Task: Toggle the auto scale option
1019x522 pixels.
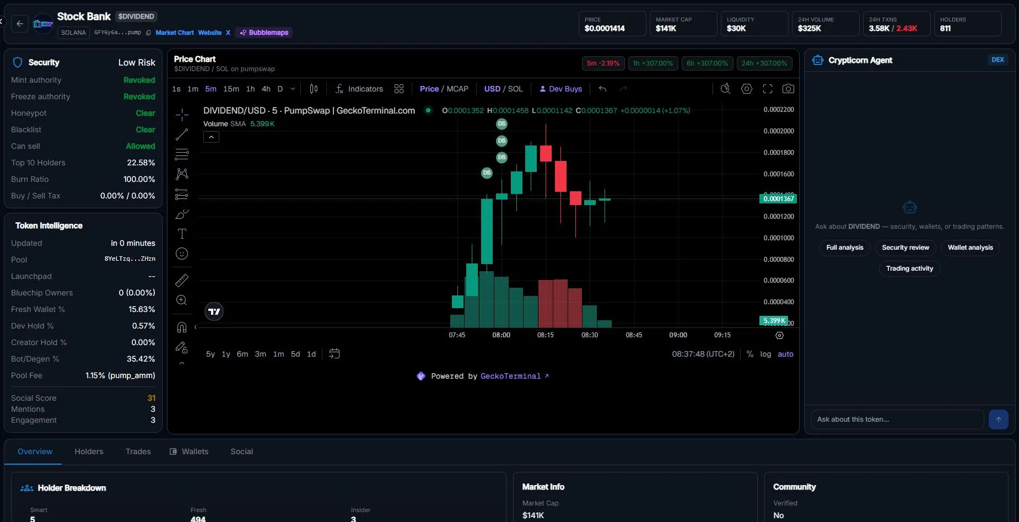Action: tap(785, 354)
